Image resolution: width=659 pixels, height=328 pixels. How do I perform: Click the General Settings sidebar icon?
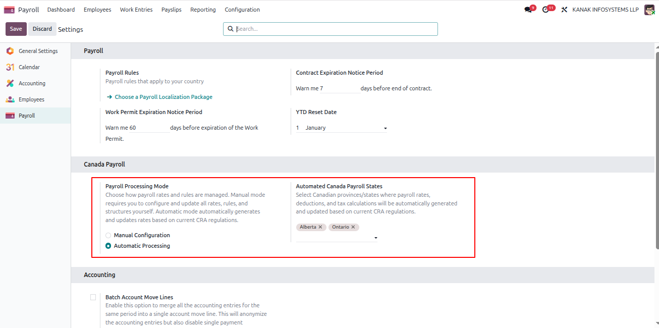10,51
